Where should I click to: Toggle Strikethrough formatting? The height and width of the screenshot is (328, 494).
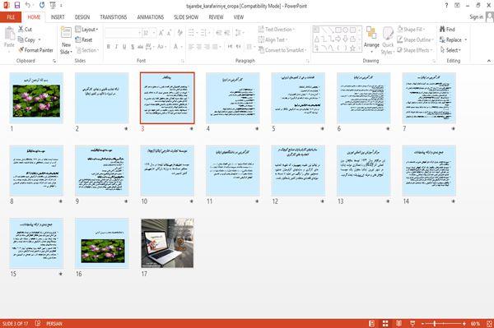140,47
